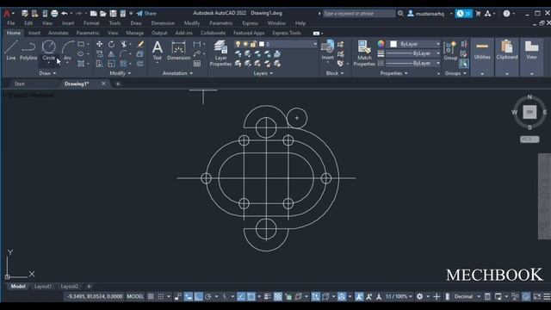The width and height of the screenshot is (551, 310).
Task: Insert a Table from Annotation panel
Action: 197,64
